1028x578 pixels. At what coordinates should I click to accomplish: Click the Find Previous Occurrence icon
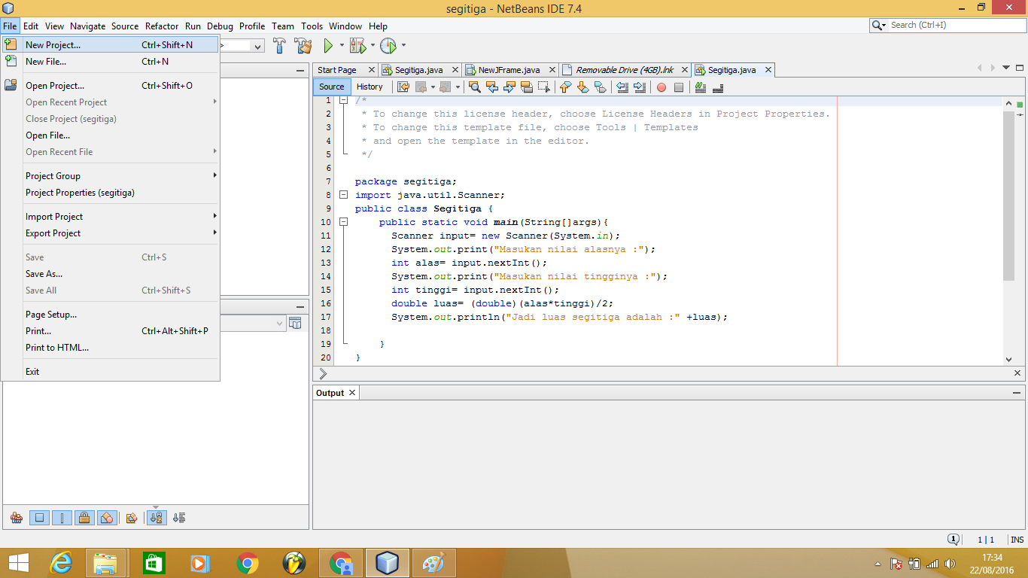[492, 87]
